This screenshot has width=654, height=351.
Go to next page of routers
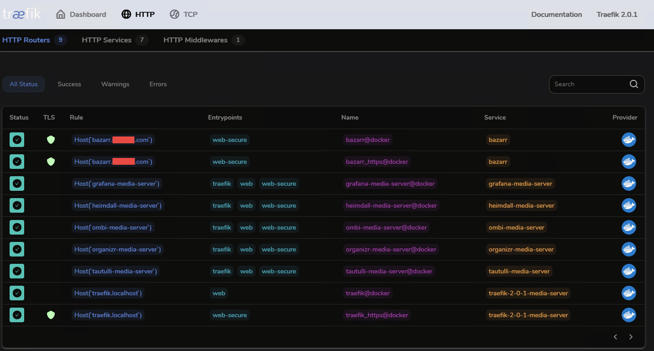(631, 337)
